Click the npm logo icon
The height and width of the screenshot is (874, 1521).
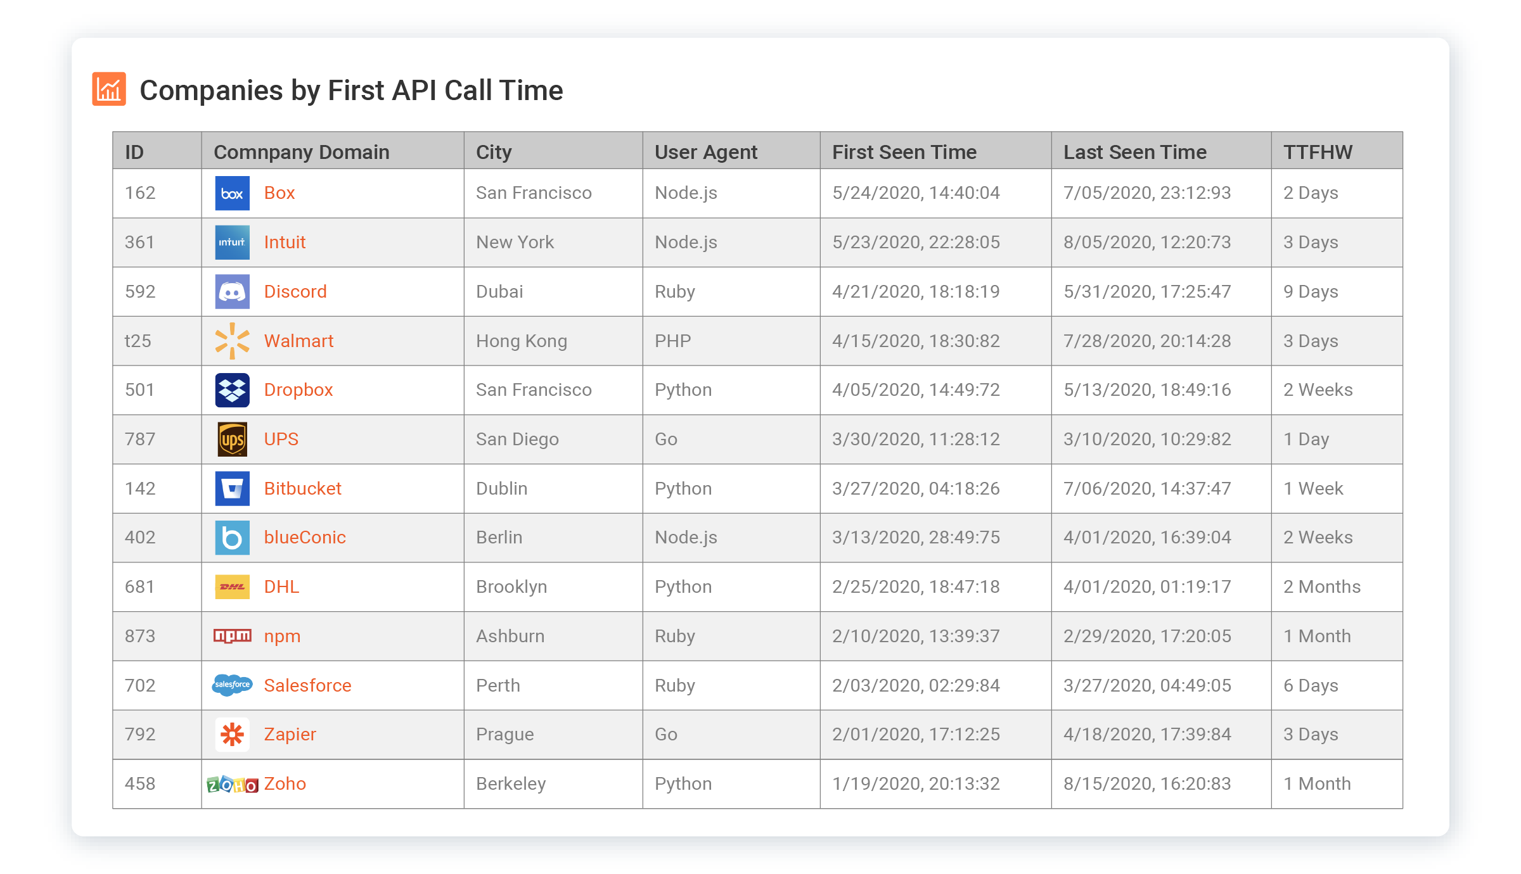232,636
